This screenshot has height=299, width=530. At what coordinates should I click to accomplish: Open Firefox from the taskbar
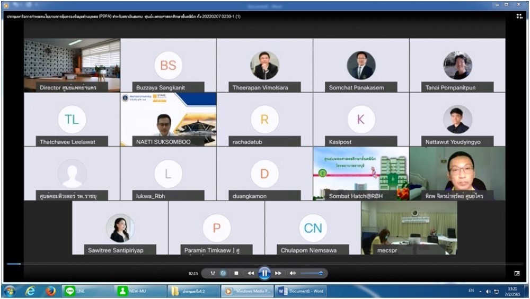point(50,291)
